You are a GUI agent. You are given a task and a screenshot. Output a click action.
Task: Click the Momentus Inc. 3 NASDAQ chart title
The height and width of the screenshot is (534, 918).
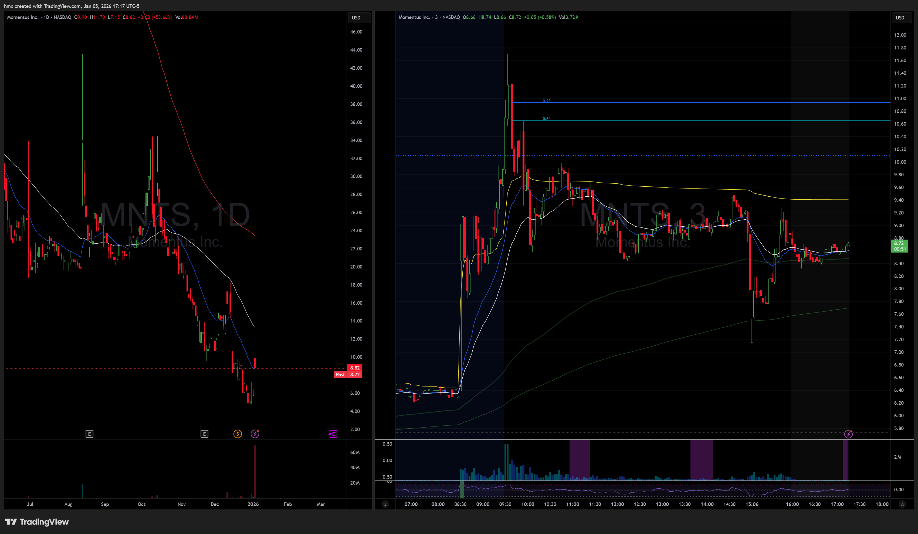click(429, 17)
